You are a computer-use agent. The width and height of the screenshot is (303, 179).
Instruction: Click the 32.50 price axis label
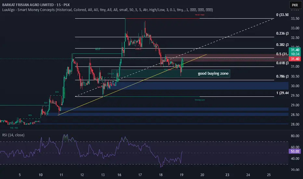pyautogui.click(x=295, y=38)
